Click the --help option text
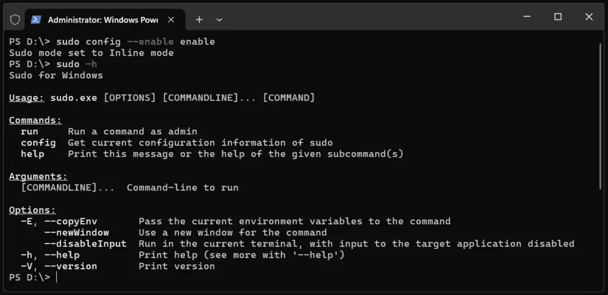608x295 pixels. click(62, 255)
